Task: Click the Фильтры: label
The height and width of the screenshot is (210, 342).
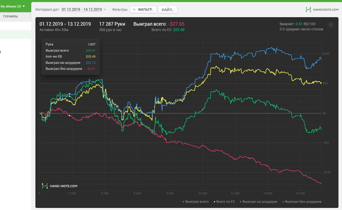Action: click(120, 10)
